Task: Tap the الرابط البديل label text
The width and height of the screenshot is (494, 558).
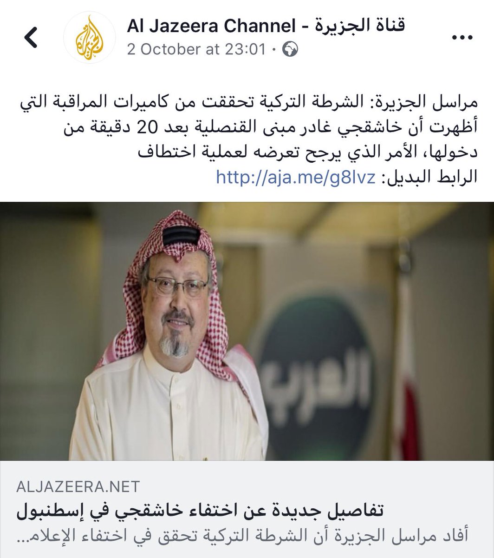Action: click(x=428, y=177)
